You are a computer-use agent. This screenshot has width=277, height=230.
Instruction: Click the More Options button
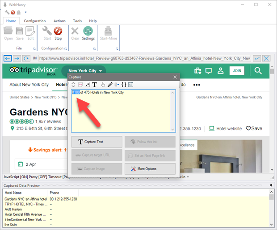(x=150, y=168)
